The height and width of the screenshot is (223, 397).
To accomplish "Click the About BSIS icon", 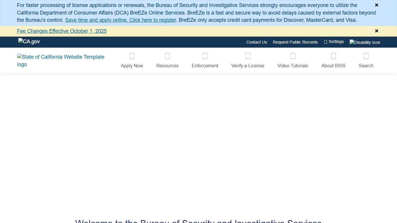I will point(333,56).
